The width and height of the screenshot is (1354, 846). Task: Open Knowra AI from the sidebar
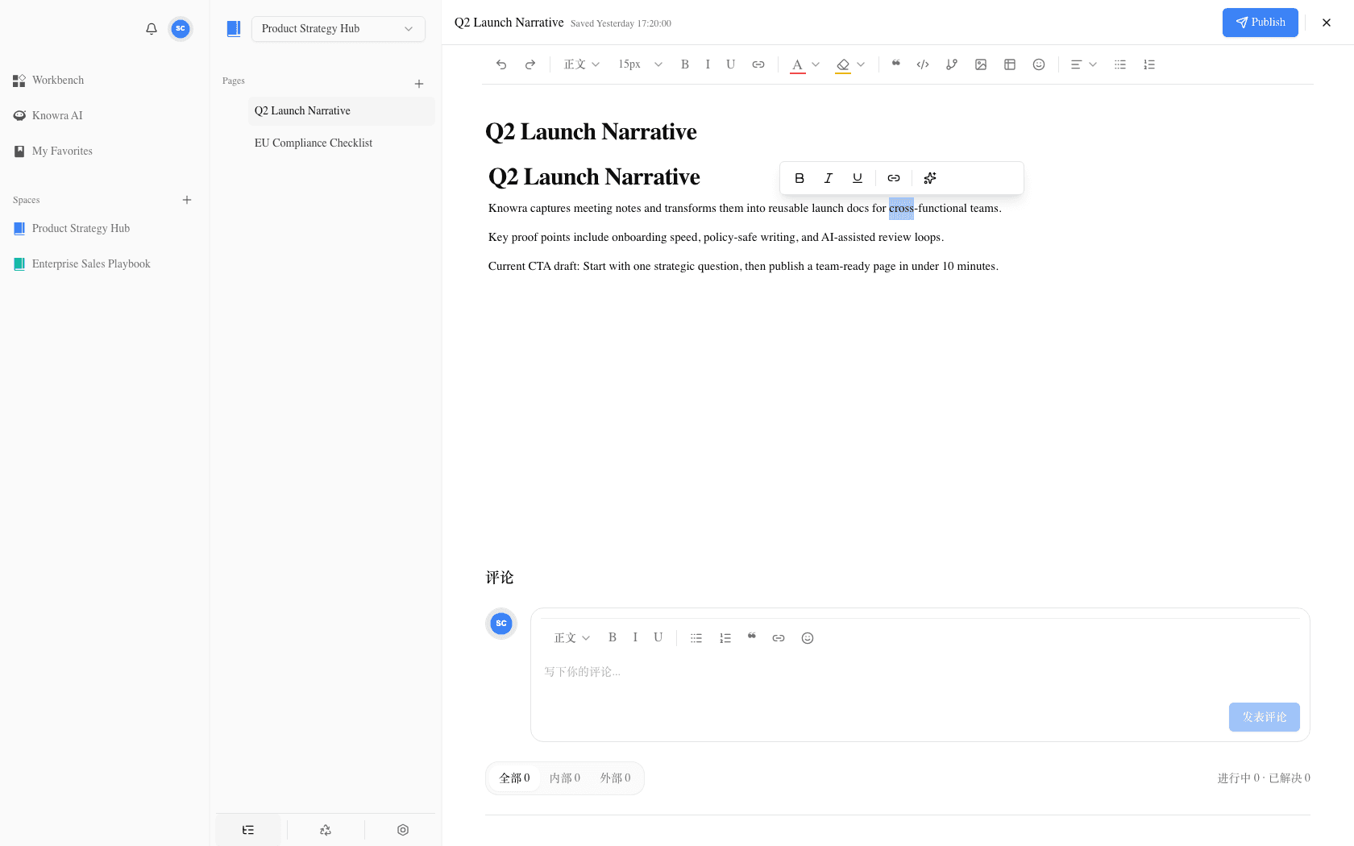tap(56, 115)
